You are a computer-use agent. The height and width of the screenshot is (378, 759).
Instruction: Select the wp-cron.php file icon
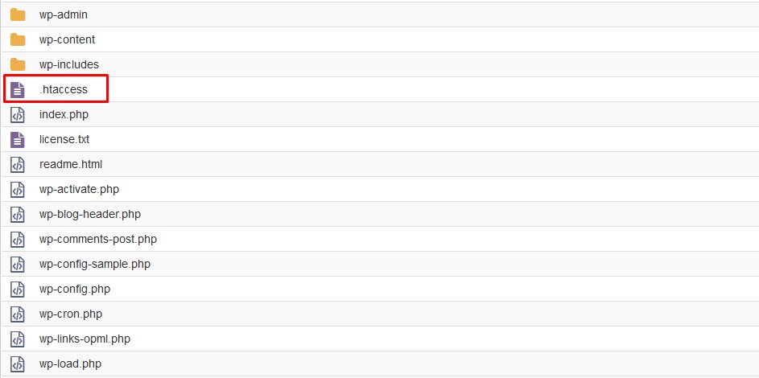tap(18, 314)
